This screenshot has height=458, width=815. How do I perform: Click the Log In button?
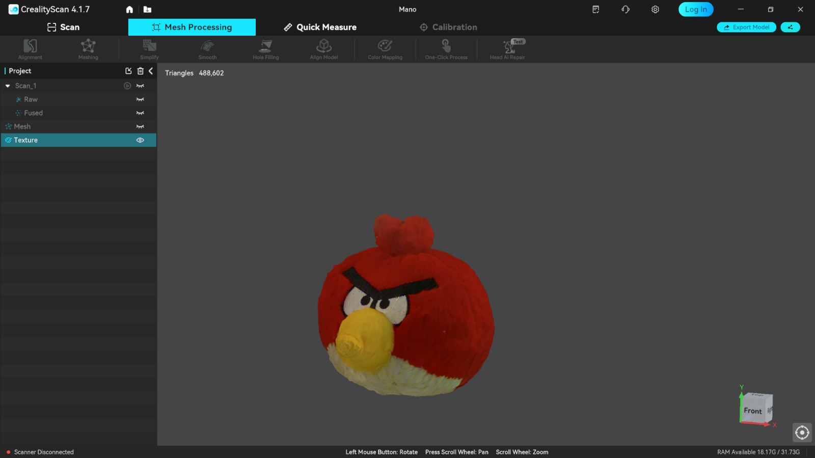click(x=696, y=10)
